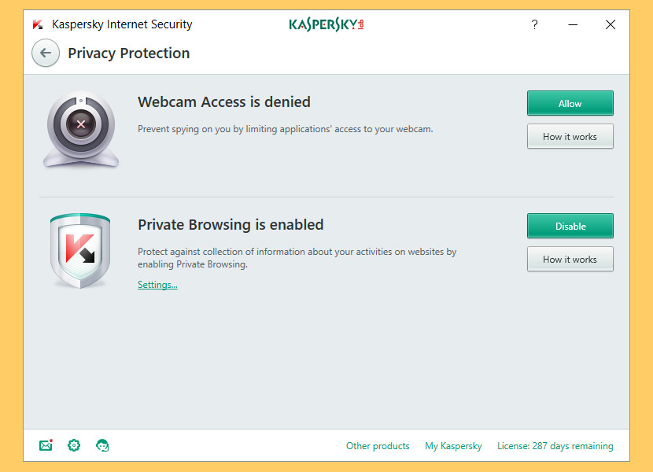This screenshot has width=653, height=472.
Task: View the License 287 days remaining details
Action: 555,446
